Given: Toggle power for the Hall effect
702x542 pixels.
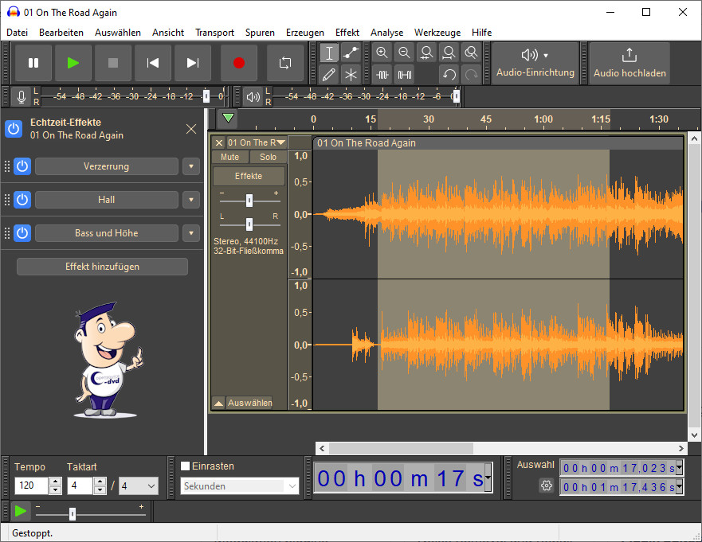Looking at the screenshot, I should point(22,200).
